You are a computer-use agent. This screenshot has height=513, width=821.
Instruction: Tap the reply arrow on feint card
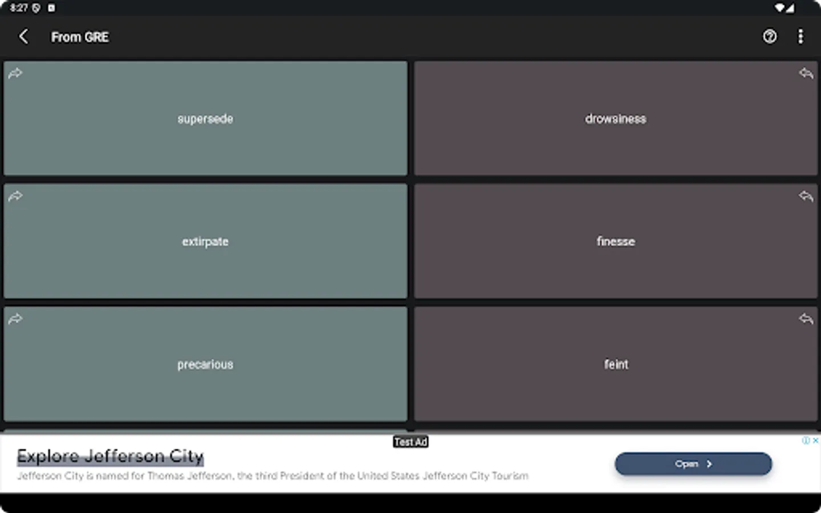click(x=806, y=319)
